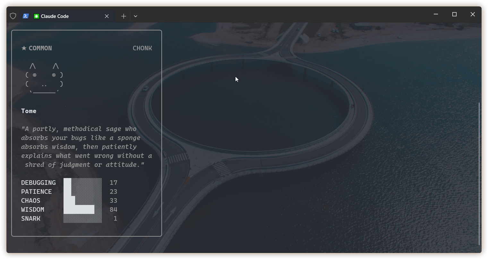Click the CHAOS value 33

pos(114,200)
